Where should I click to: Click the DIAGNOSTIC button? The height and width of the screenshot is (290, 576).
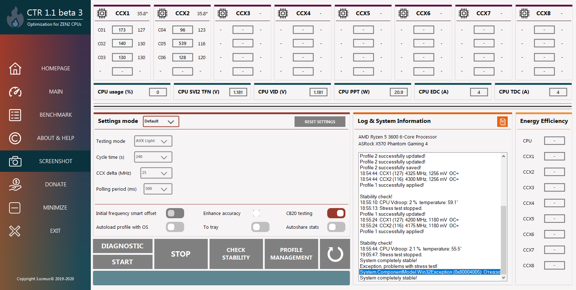(123, 246)
